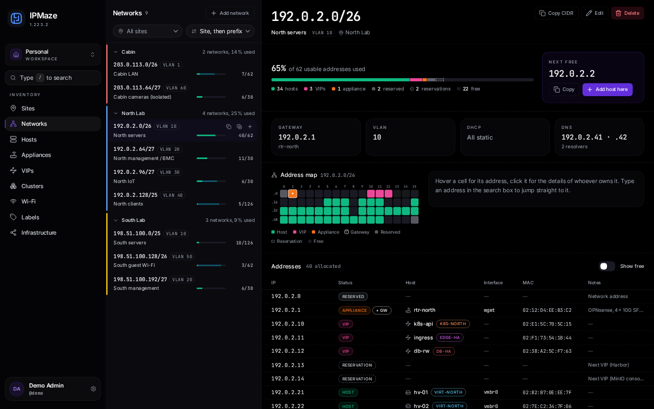Delete the 192.0.2.0/26 network
The width and height of the screenshot is (654, 409).
[627, 13]
